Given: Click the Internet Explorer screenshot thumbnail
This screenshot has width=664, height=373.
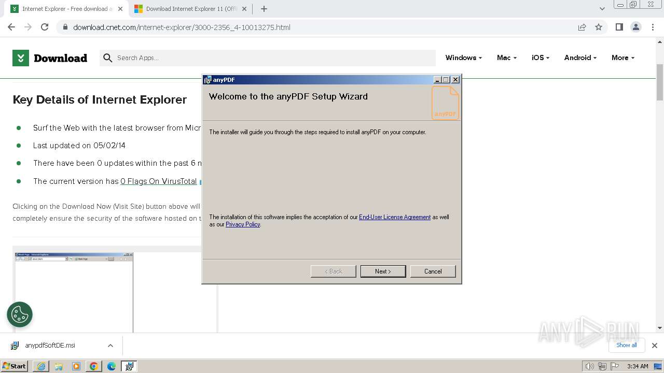Looking at the screenshot, I should [74, 292].
